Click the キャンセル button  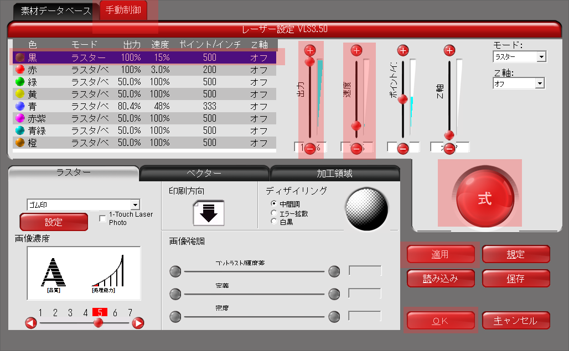click(x=515, y=321)
